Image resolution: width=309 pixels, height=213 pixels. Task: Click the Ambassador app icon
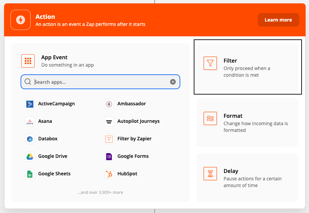point(109,104)
